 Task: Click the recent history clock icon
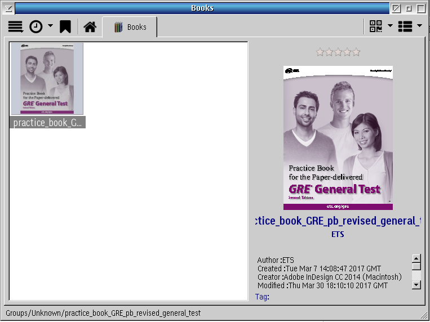point(36,27)
